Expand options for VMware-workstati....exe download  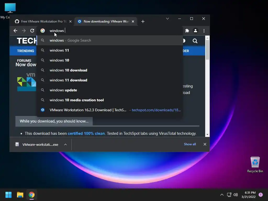point(65,144)
